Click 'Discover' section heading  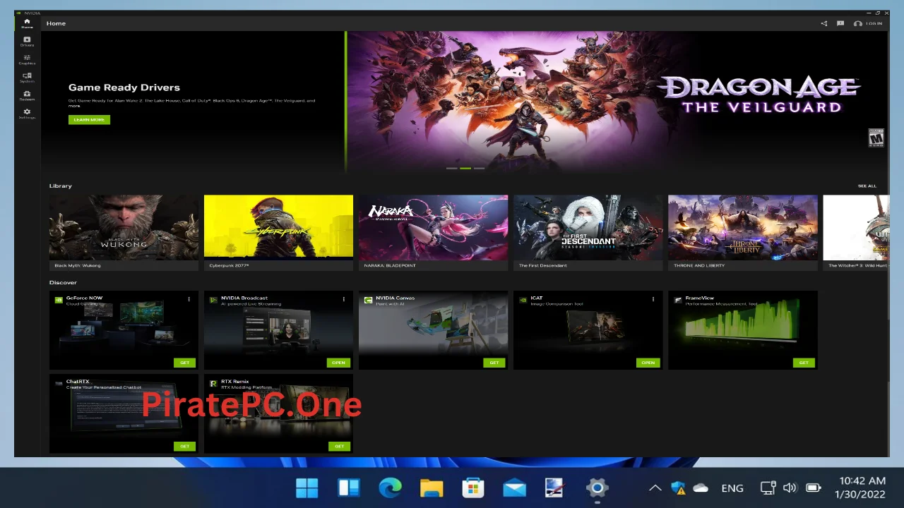point(63,282)
